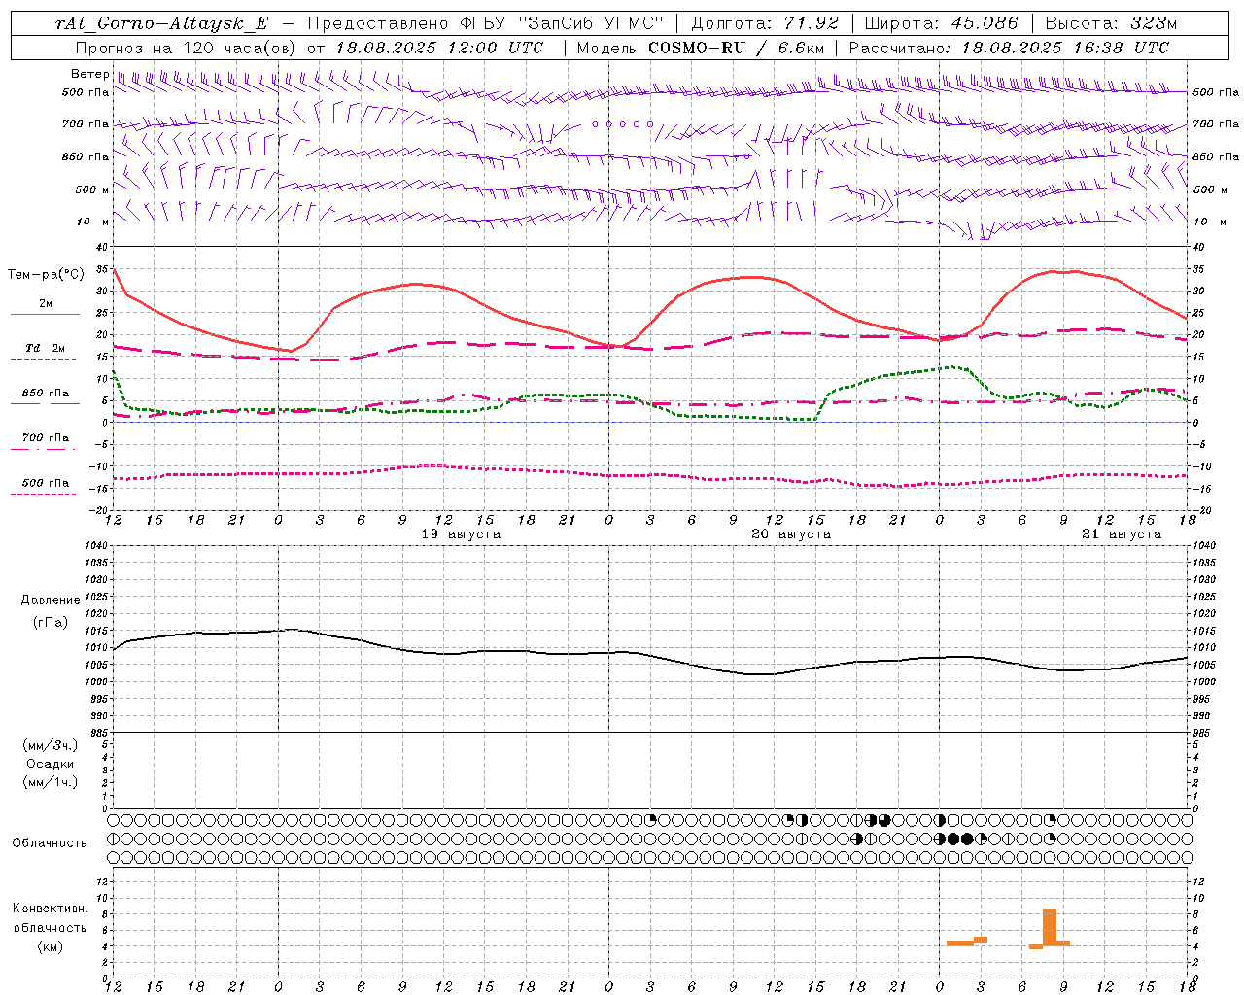Click the tallest orange convective cloud bar
The height and width of the screenshot is (995, 1244).
tap(1050, 926)
